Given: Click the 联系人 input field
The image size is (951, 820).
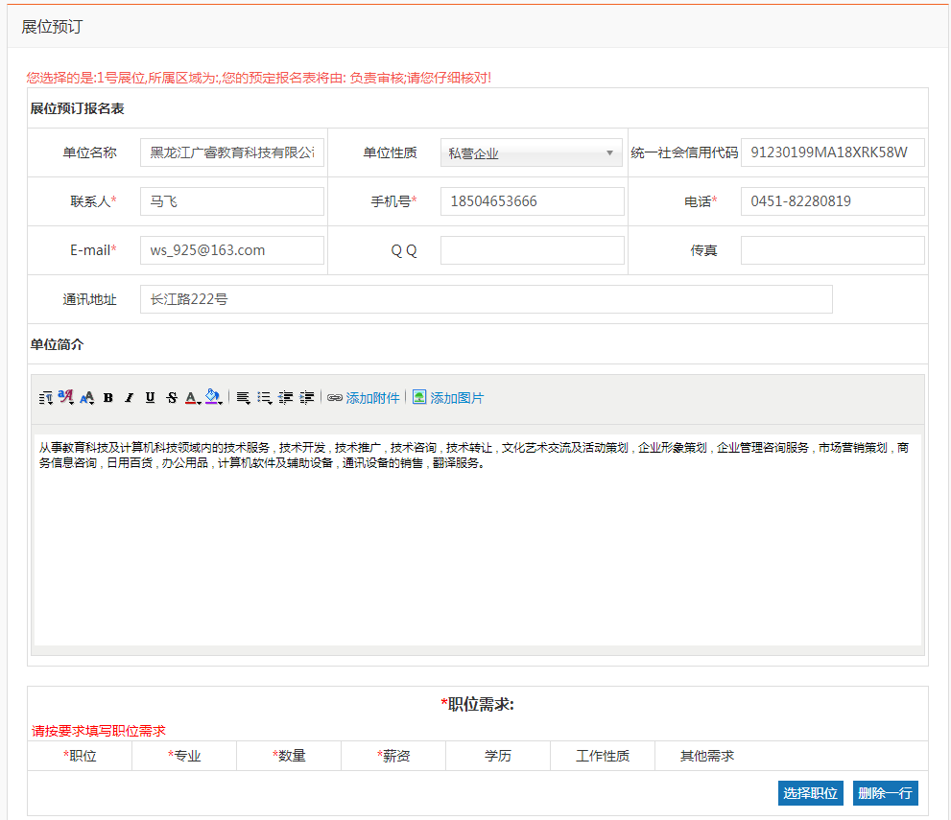Looking at the screenshot, I should [232, 201].
